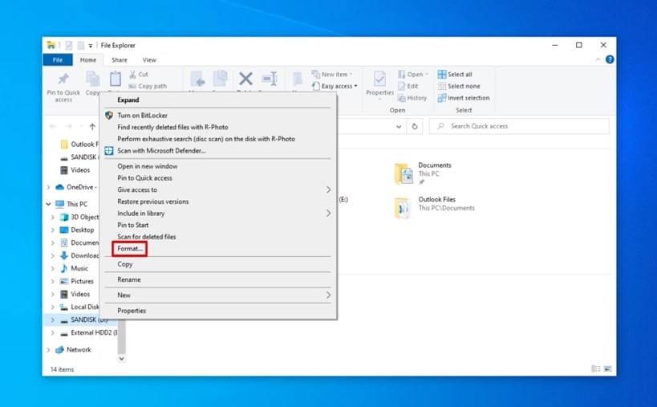657x407 pixels.
Task: Click Select all in the ribbon
Action: pyautogui.click(x=455, y=74)
